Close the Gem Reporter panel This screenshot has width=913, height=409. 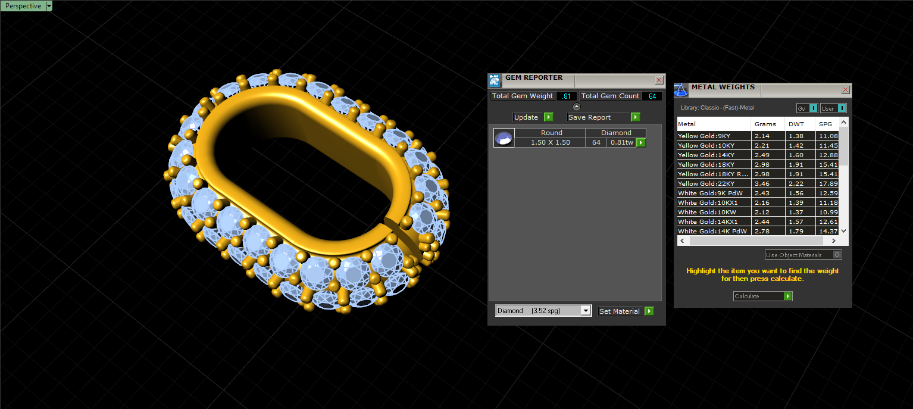pyautogui.click(x=659, y=80)
